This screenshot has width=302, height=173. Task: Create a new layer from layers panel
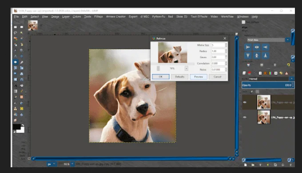pyautogui.click(x=245, y=165)
